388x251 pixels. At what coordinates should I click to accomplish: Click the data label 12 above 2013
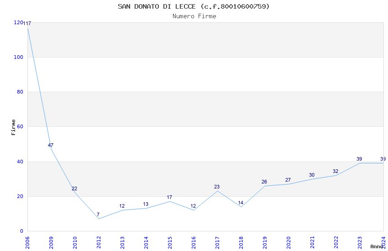click(x=122, y=206)
